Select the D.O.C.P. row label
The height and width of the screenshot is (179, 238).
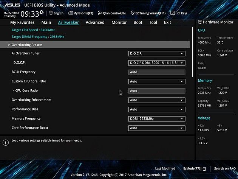click(19, 62)
